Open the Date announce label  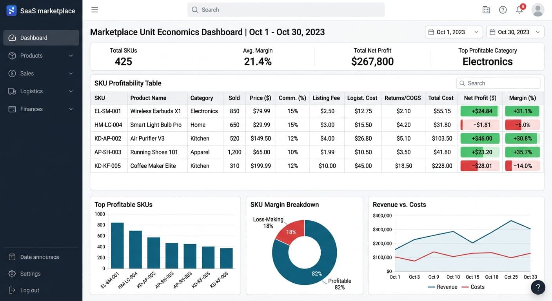[40, 257]
